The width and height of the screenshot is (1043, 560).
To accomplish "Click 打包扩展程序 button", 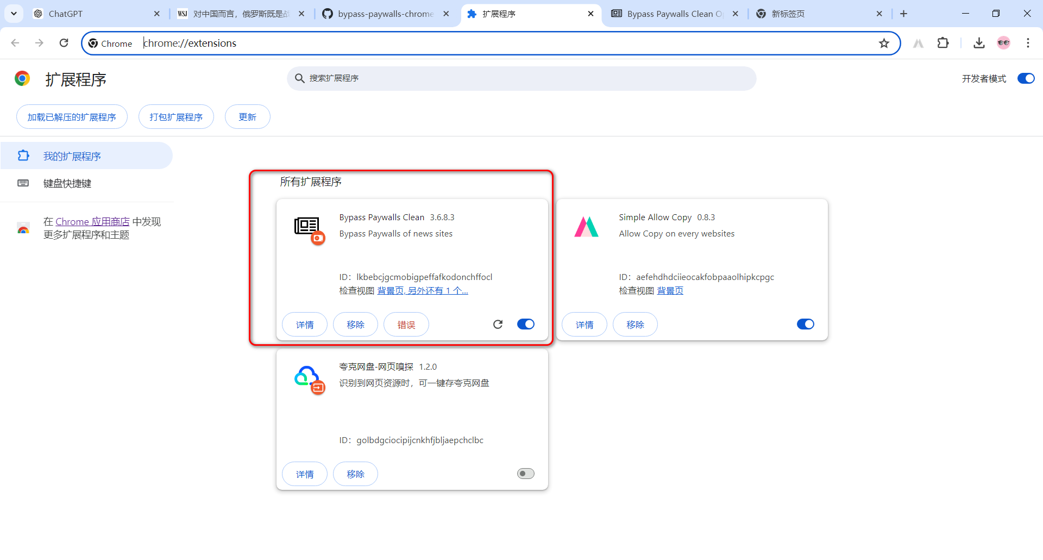I will (x=176, y=117).
